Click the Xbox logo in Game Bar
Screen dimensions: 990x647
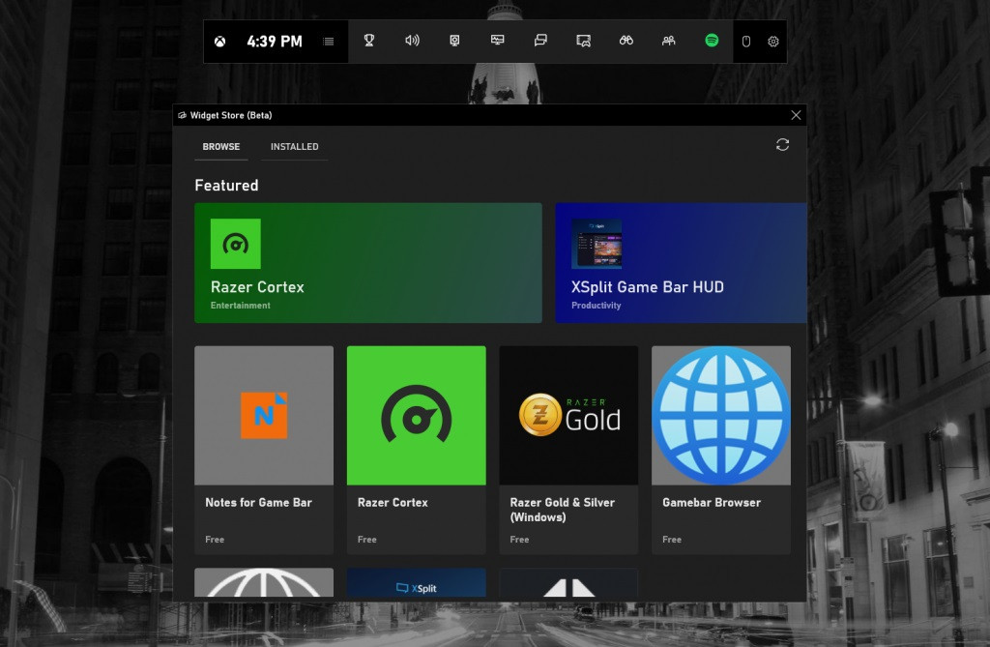[219, 42]
